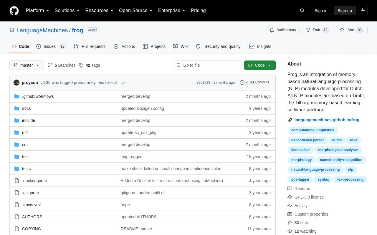Image resolution: width=377 pixels, height=235 pixels.
Task: Open the search magnifier button
Action: 302,11
